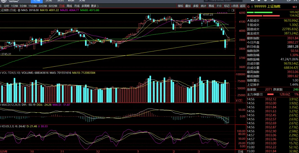Select the 60分钟 period

[x=53, y=6]
